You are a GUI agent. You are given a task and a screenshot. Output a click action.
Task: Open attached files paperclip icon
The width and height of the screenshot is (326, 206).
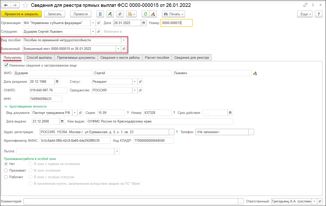coord(119,14)
